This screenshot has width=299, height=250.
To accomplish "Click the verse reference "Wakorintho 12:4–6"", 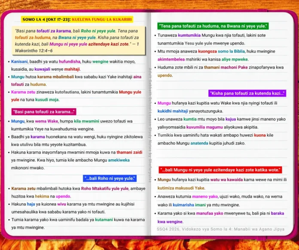I will 34,51.
